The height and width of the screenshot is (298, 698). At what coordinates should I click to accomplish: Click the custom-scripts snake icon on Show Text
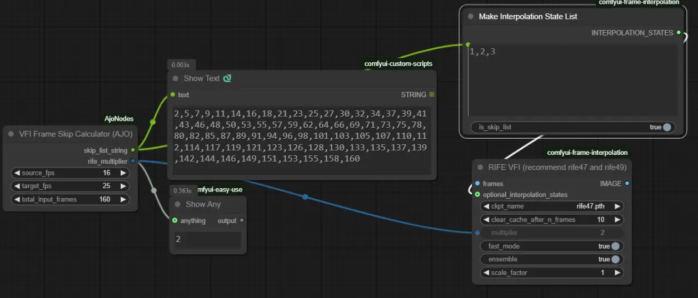coord(227,79)
